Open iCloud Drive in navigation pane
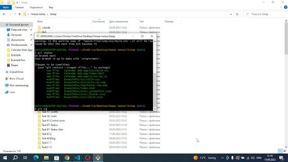The width and height of the screenshot is (288, 162). tap(16, 72)
